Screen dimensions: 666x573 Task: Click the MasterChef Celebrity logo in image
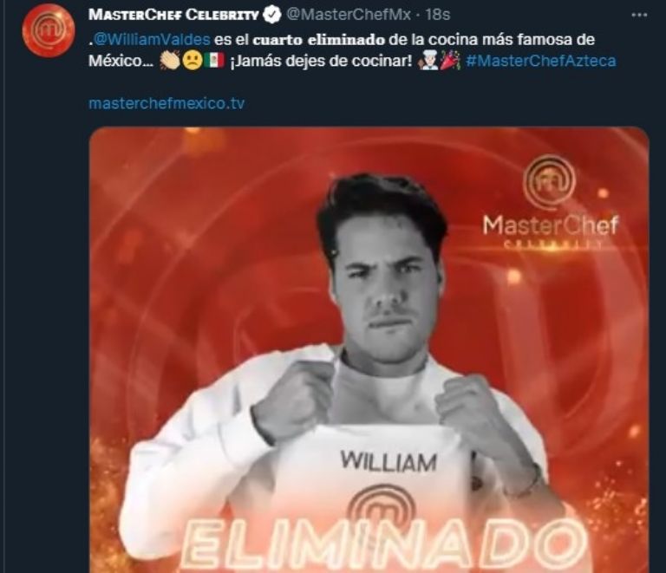pos(550,202)
